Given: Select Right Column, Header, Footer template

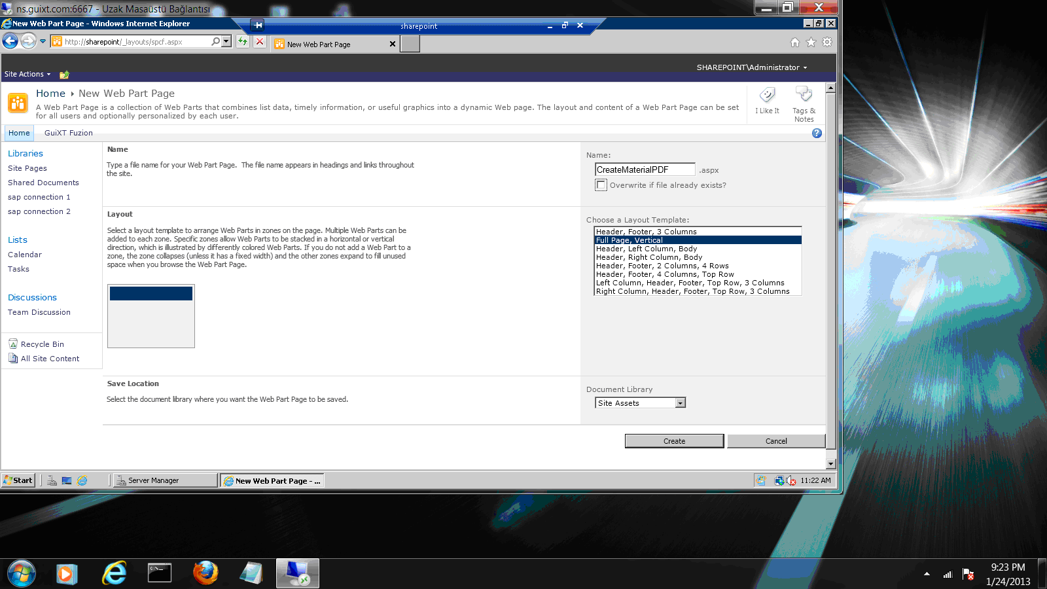Looking at the screenshot, I should pyautogui.click(x=698, y=291).
